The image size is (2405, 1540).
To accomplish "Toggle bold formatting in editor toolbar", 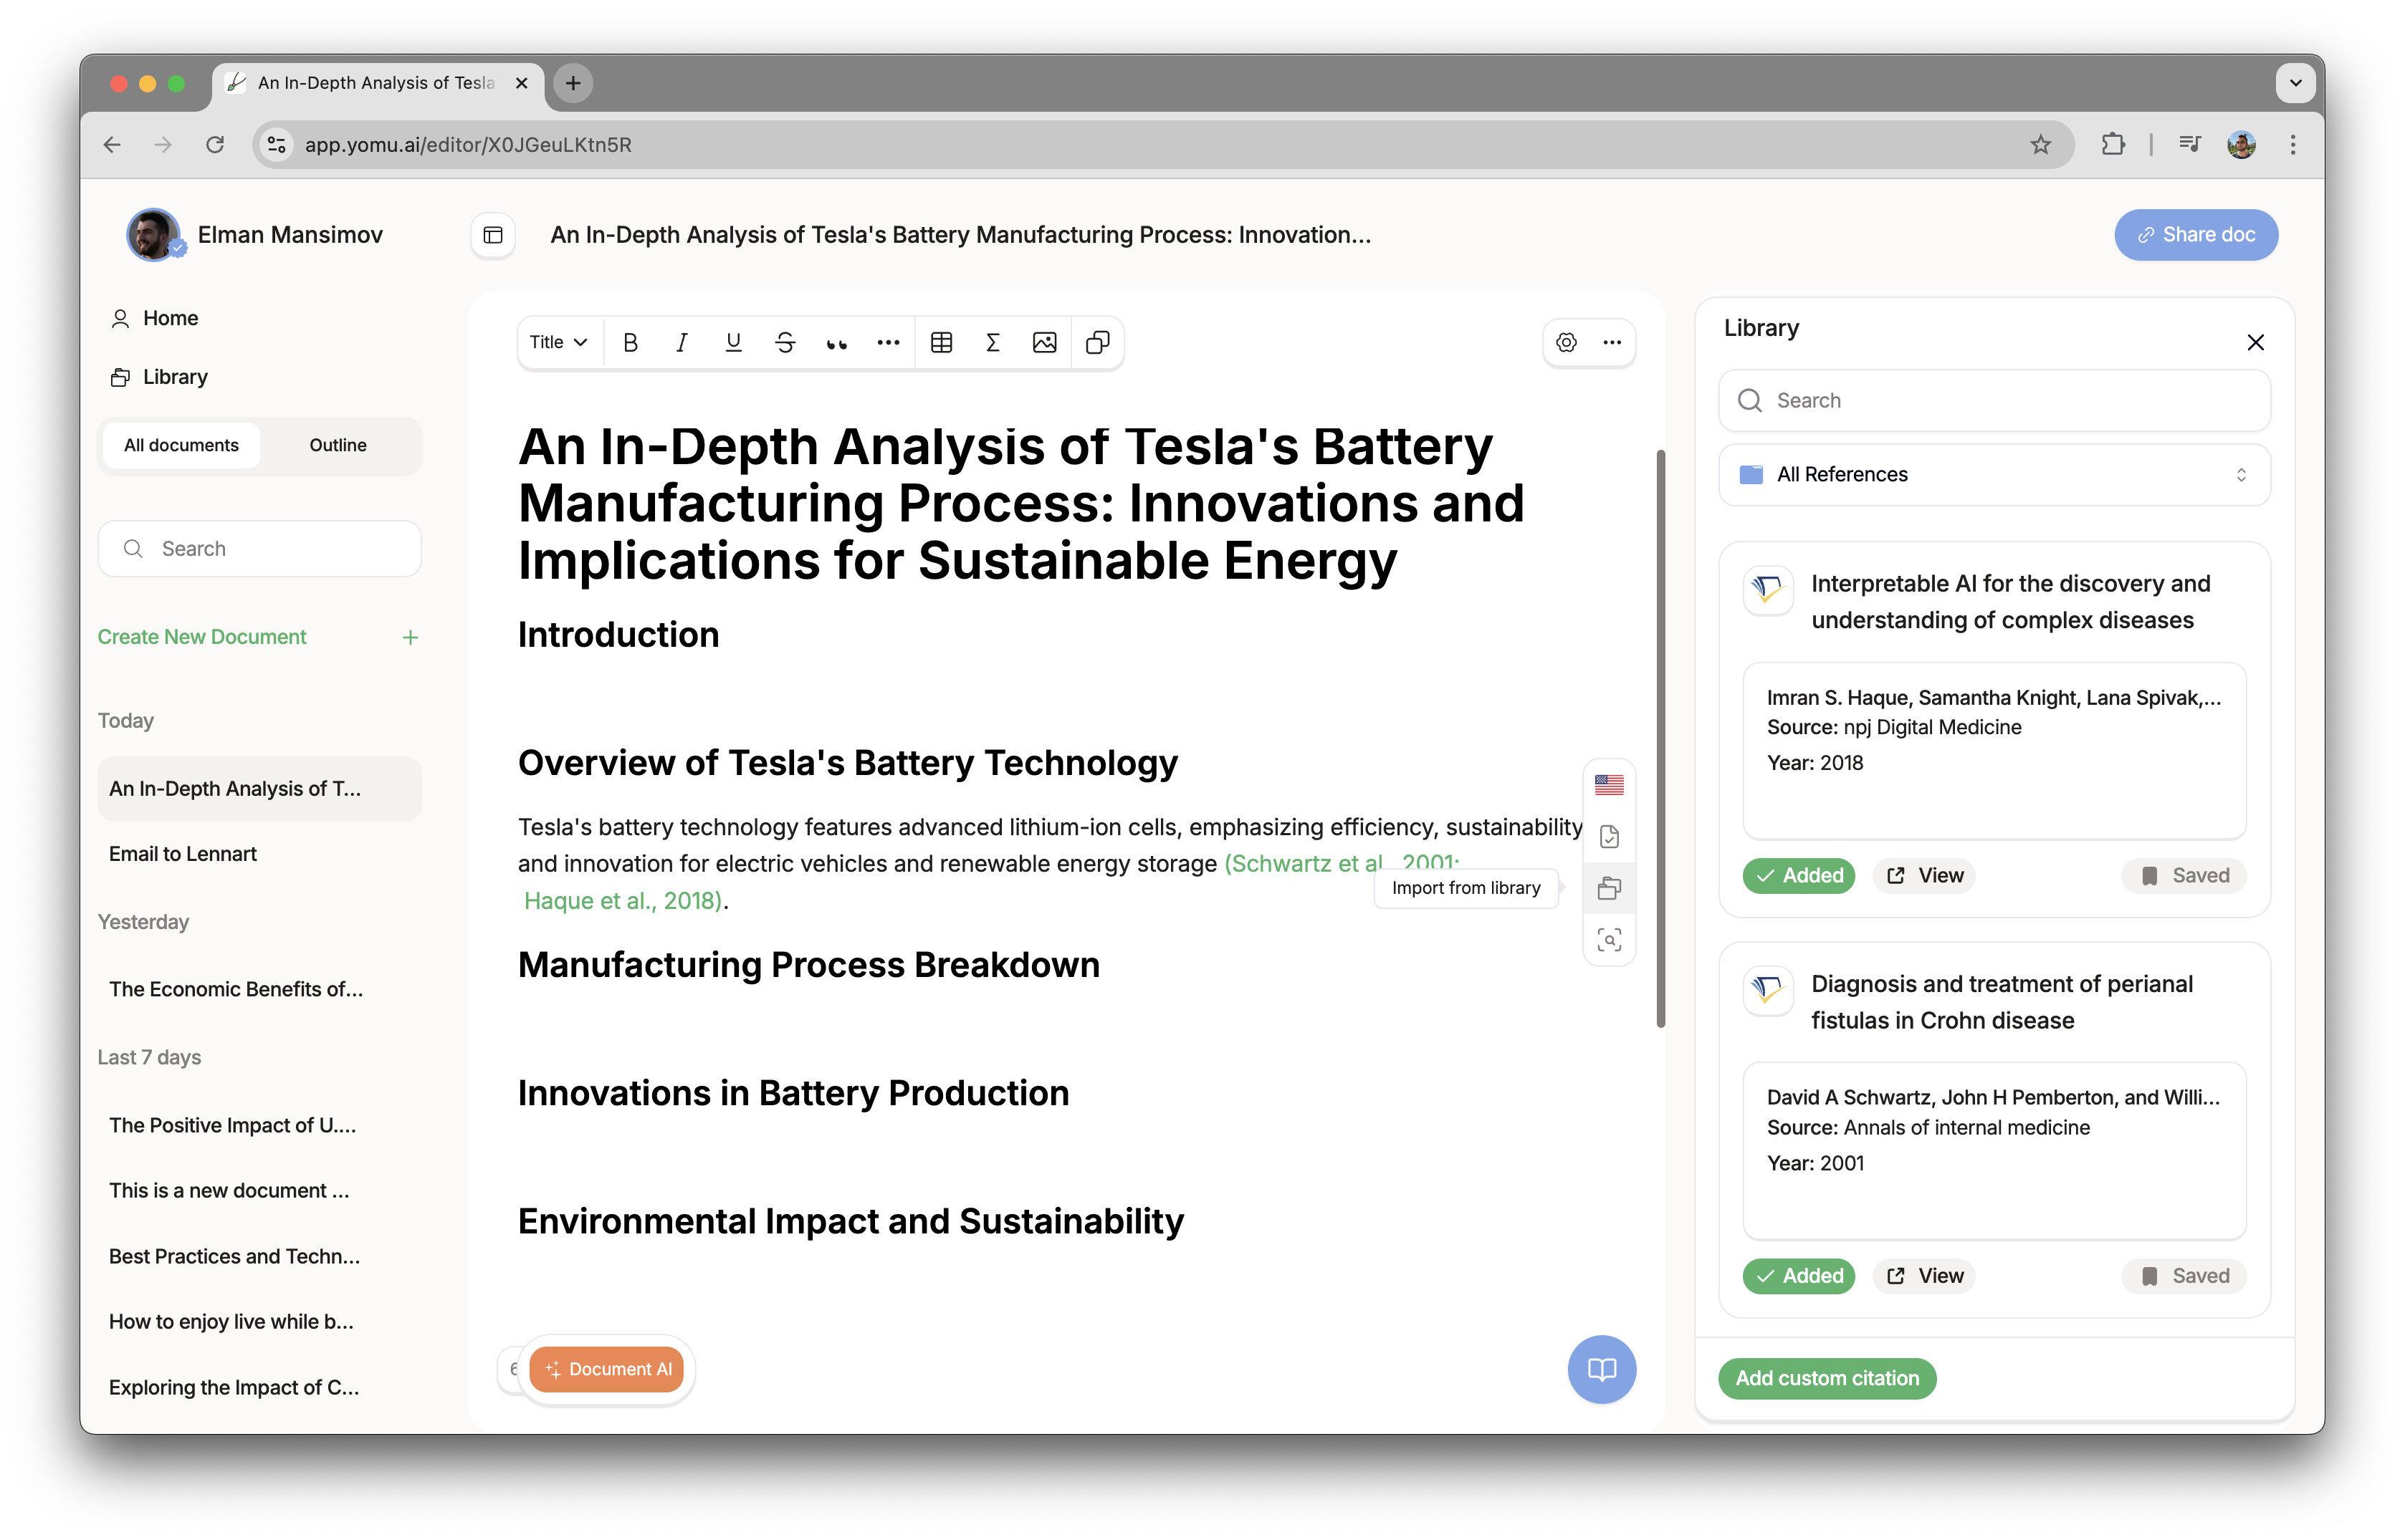I will point(630,343).
